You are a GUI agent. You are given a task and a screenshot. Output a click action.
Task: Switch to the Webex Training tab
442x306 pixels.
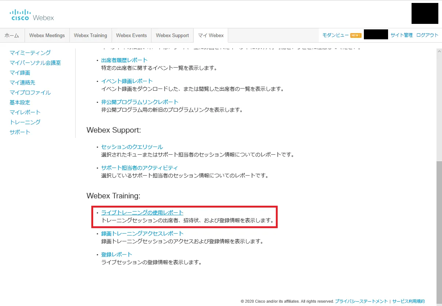90,36
